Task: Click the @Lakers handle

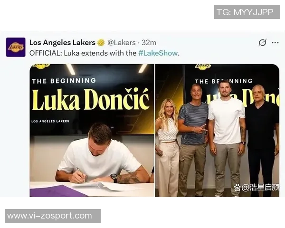Action: pos(122,43)
